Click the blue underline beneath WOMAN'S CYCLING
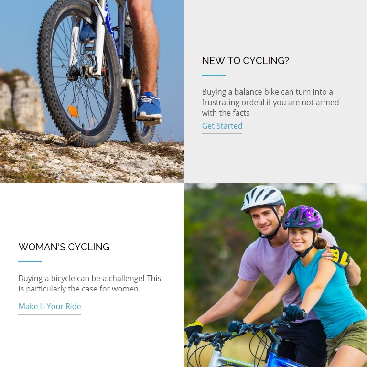This screenshot has height=367, width=367. tap(30, 261)
